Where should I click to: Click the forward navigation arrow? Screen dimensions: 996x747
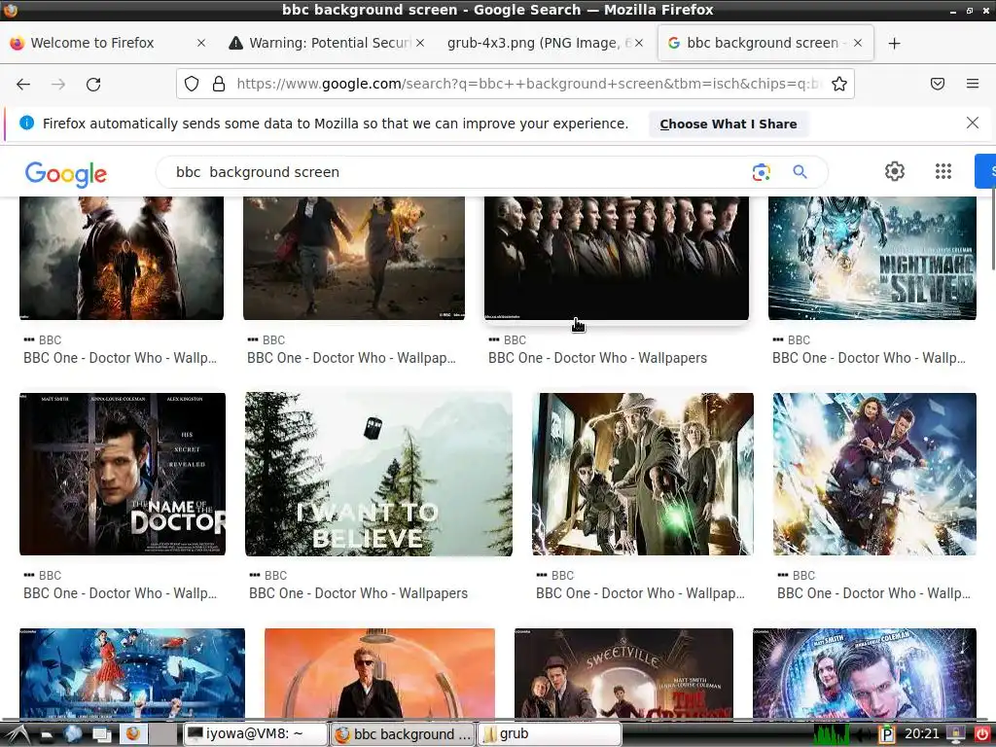pos(58,84)
